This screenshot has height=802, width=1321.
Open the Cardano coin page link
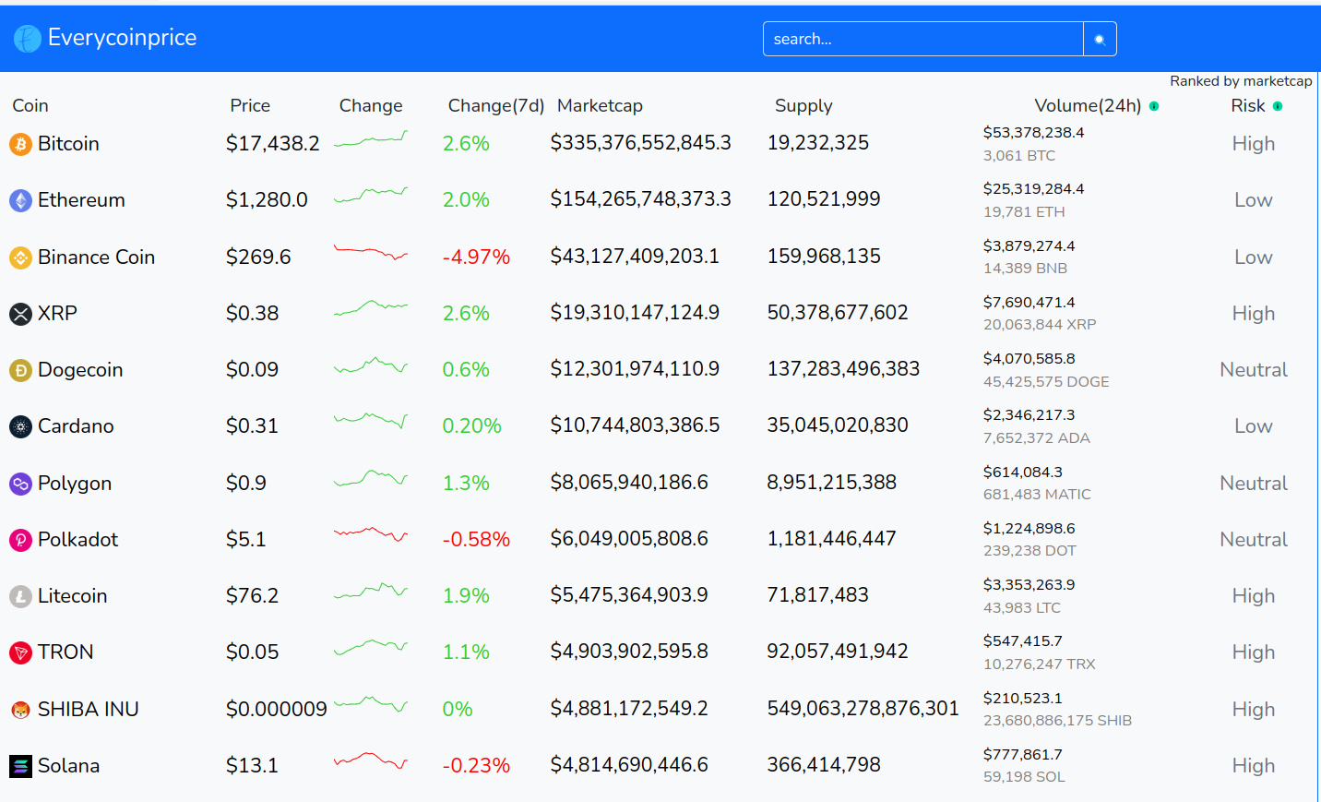(76, 426)
